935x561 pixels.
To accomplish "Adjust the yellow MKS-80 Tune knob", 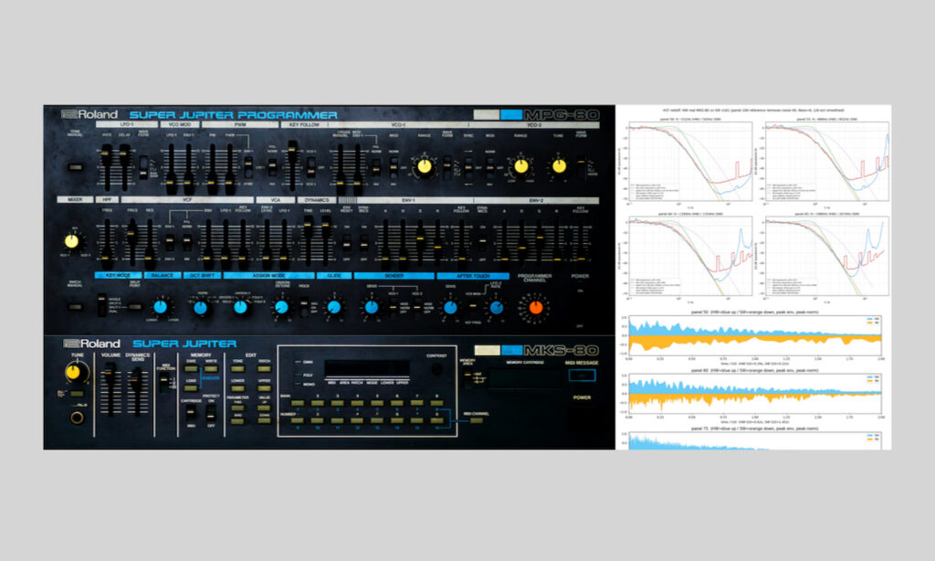I will click(73, 373).
